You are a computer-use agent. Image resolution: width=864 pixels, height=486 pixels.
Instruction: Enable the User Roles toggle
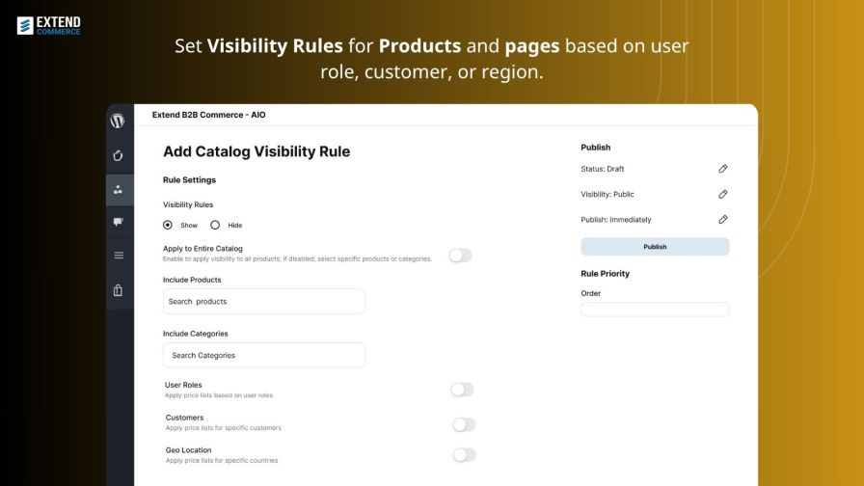[x=462, y=390]
